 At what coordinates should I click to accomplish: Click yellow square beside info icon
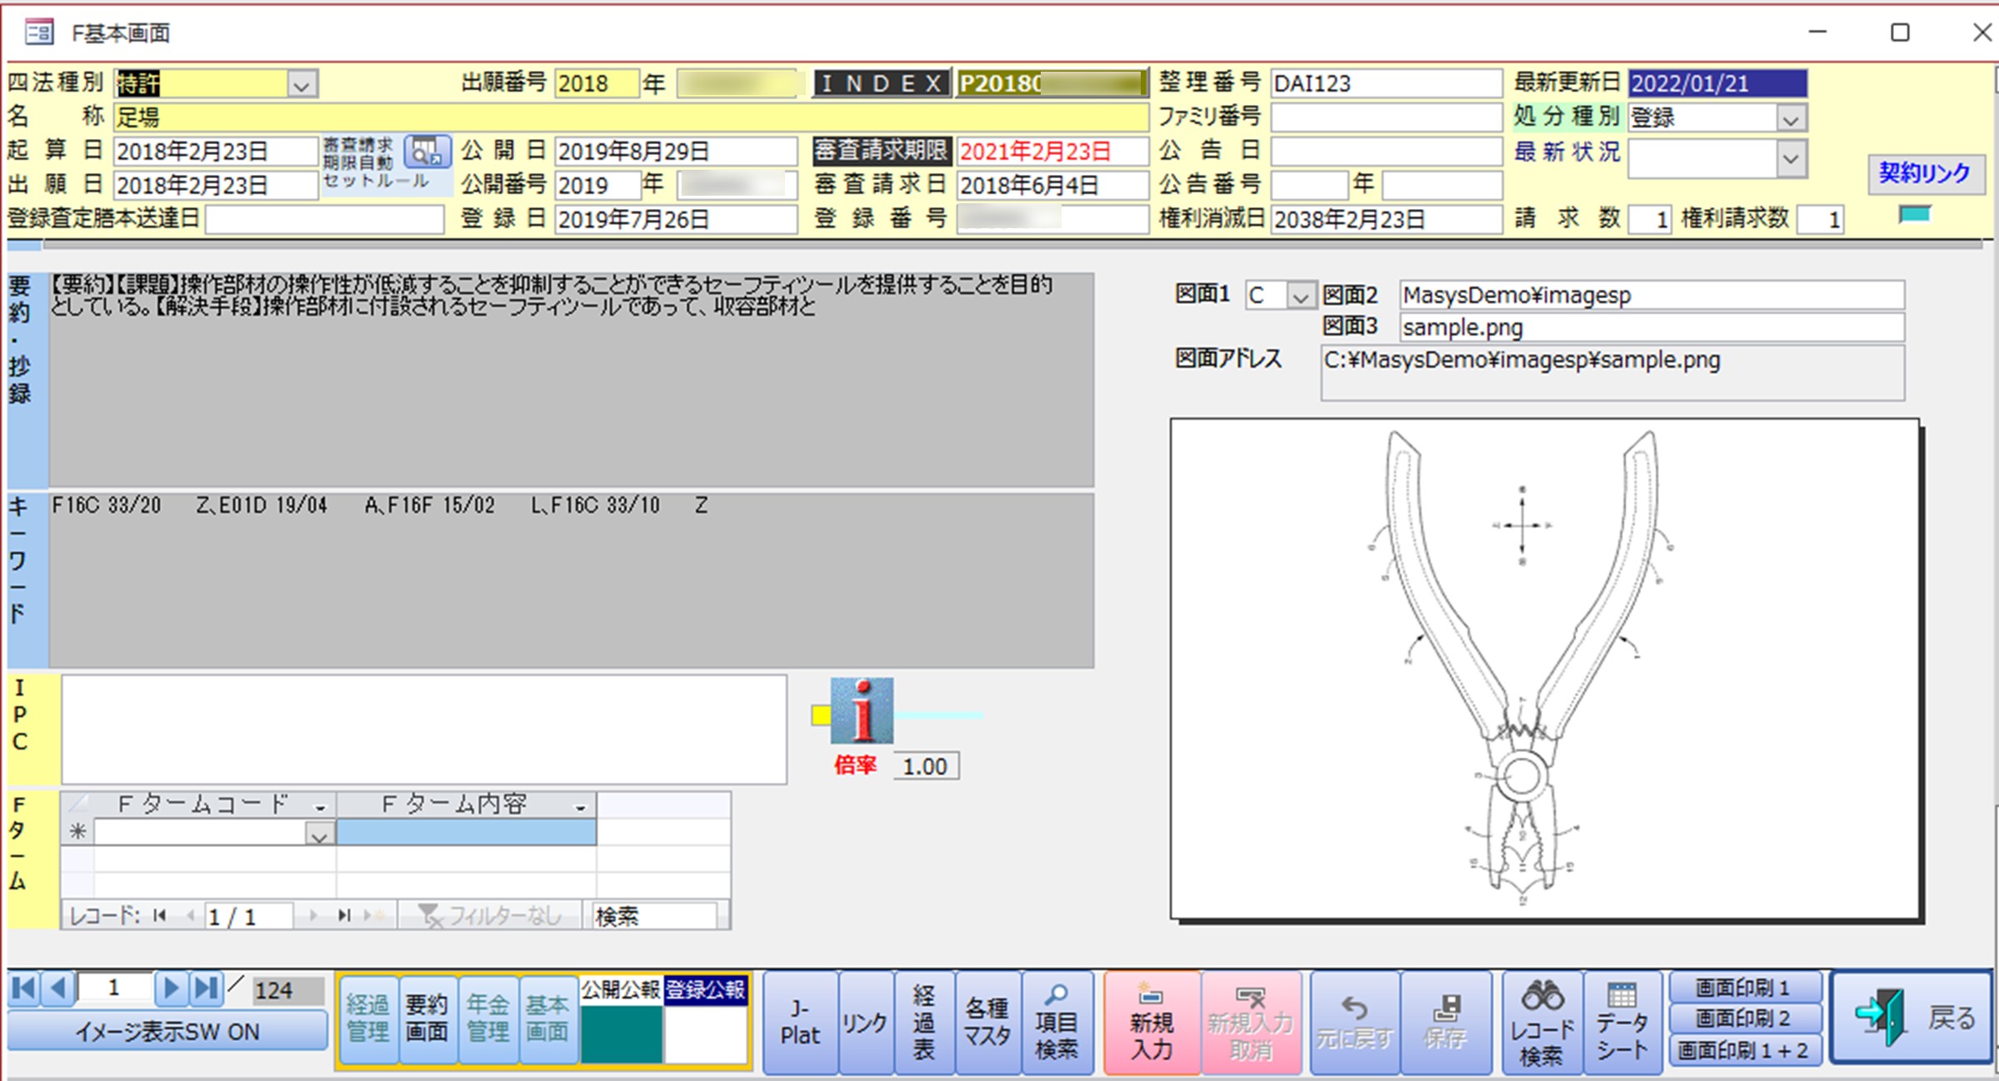point(822,715)
